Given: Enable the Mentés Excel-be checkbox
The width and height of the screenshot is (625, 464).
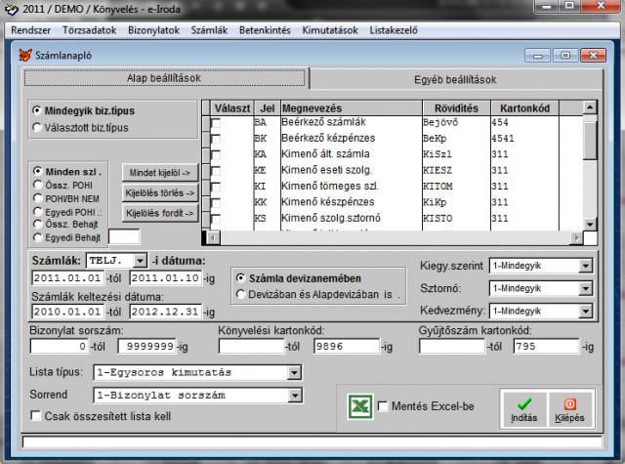Looking at the screenshot, I should [x=382, y=406].
